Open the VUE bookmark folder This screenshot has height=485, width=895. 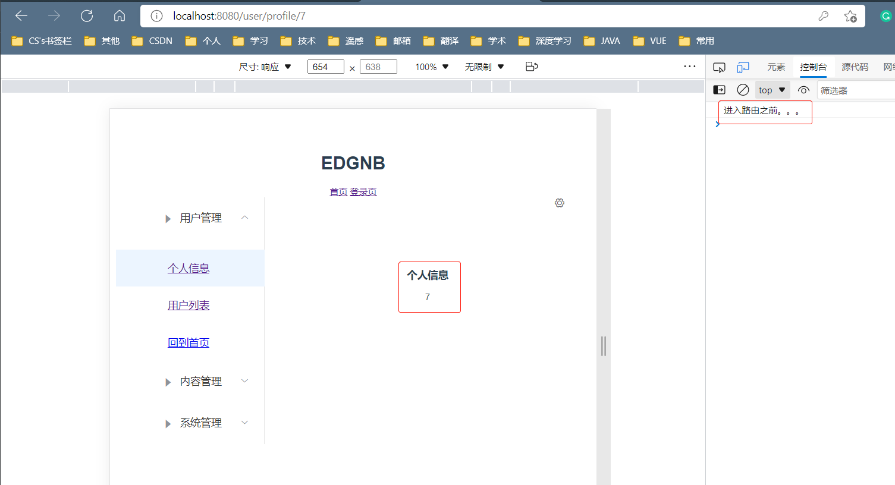(649, 41)
